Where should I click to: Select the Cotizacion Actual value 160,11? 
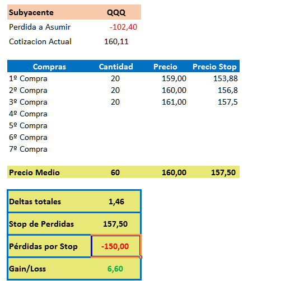click(116, 41)
